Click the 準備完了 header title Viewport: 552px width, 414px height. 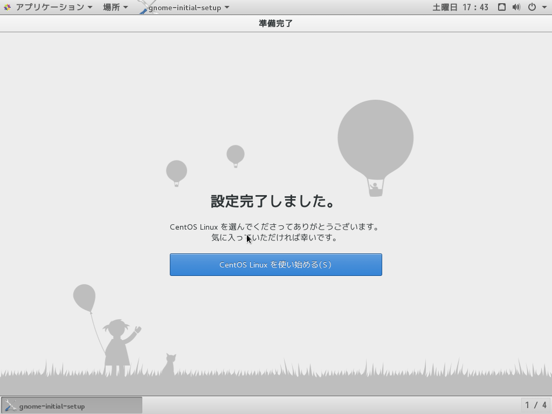tap(275, 23)
